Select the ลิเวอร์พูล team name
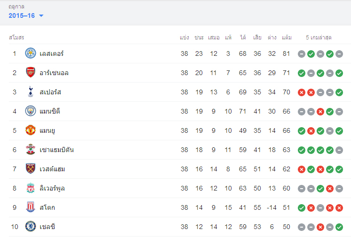The height and width of the screenshot is (237, 351). pos(53,188)
